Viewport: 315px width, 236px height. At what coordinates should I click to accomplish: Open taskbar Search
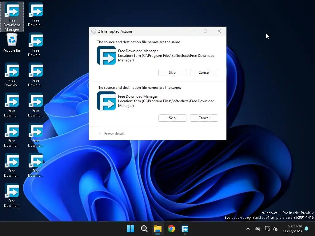144,229
